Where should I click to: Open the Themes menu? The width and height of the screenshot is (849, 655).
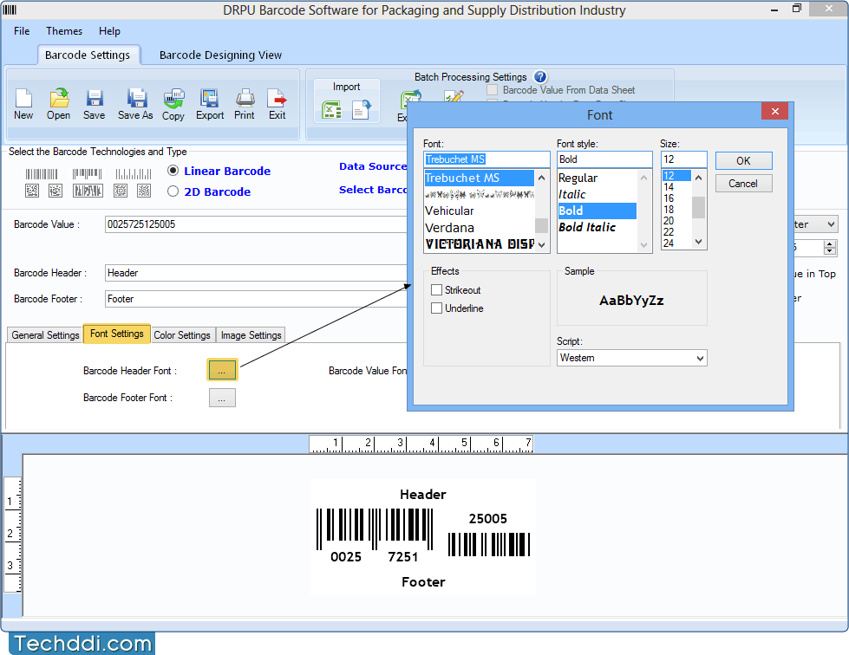coord(64,31)
